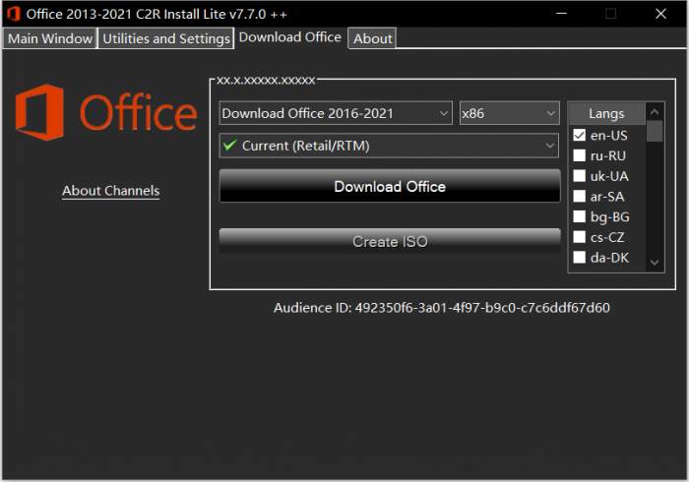Minimize the Office C2R Install window

(x=562, y=14)
